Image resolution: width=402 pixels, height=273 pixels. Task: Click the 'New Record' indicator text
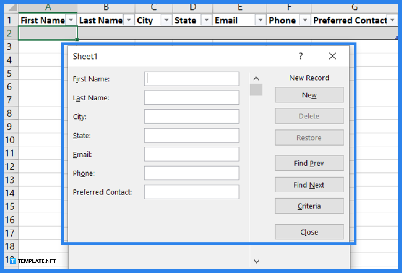tap(309, 78)
